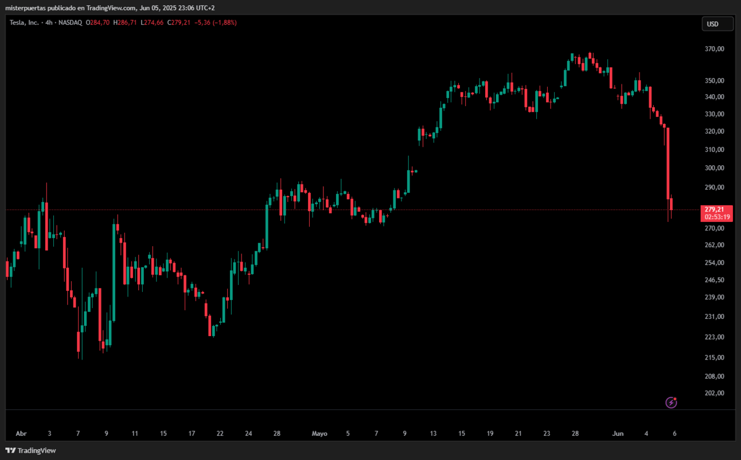This screenshot has width=741, height=460.
Task: Click the 223,00 price axis label
Action: (715, 337)
